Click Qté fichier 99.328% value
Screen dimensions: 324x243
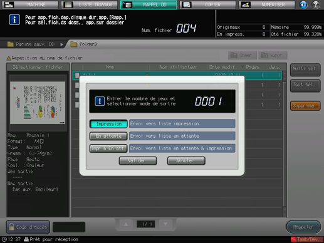[313, 34]
